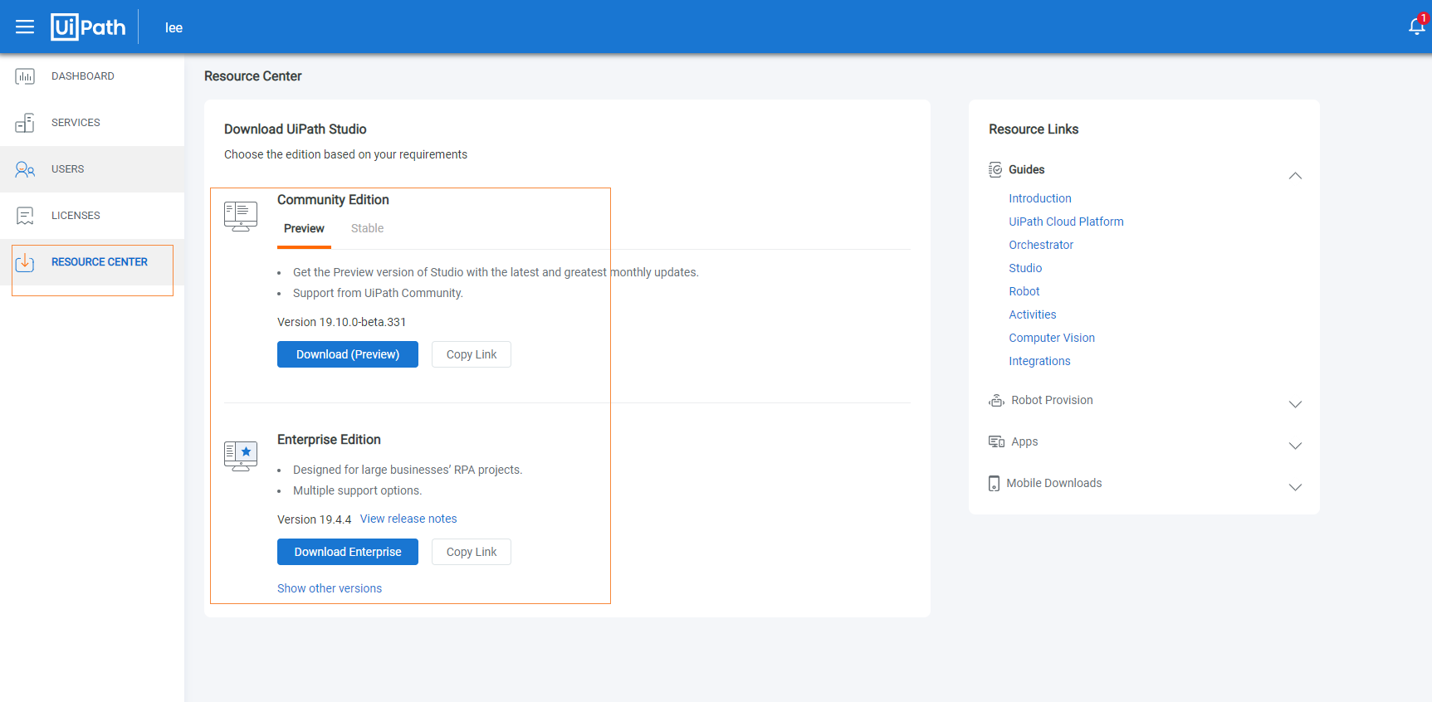This screenshot has height=702, width=1432.
Task: Copy link for Community Edition
Action: coord(471,354)
